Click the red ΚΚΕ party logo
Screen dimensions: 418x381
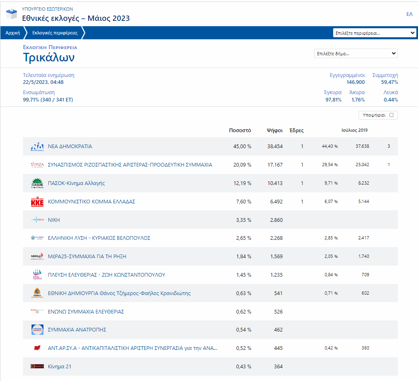pos(37,202)
